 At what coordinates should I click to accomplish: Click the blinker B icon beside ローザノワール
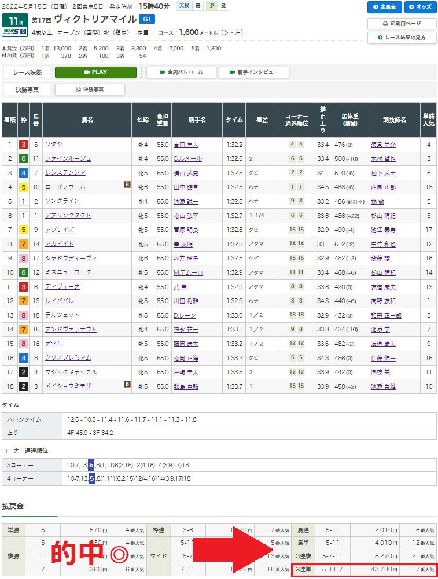(126, 185)
